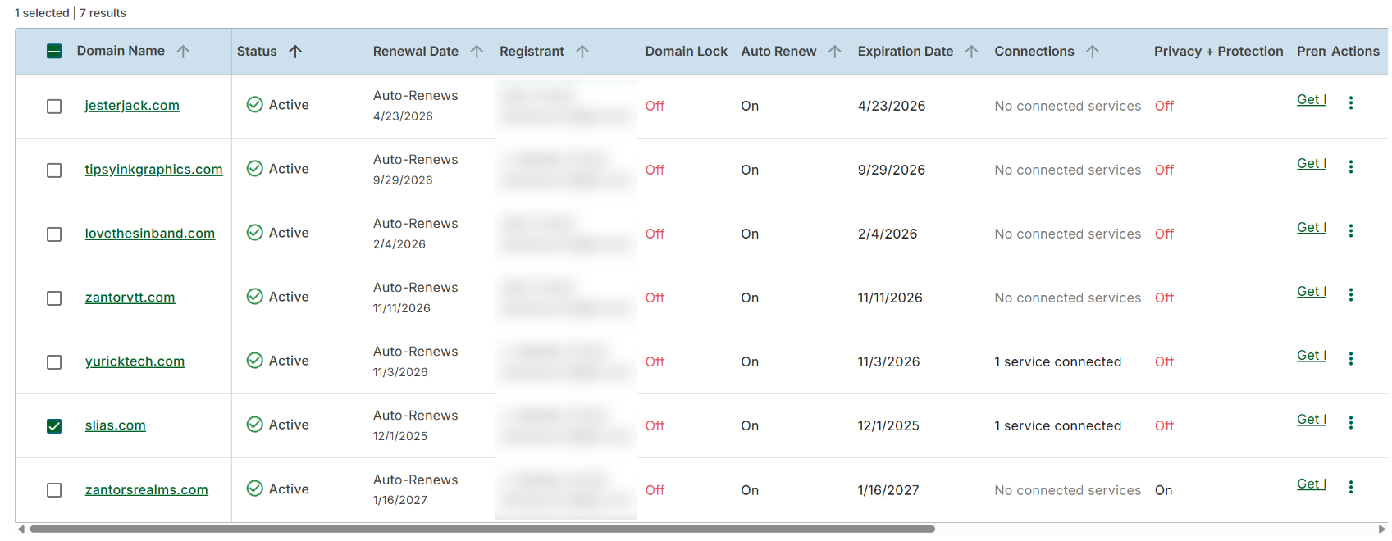Open actions menu for jesterjack.com row
Screen dimensions: 1392x541
tap(1350, 102)
